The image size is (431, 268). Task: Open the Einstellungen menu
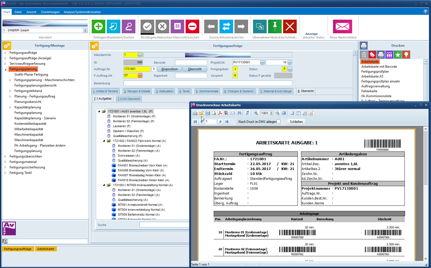tap(50, 12)
